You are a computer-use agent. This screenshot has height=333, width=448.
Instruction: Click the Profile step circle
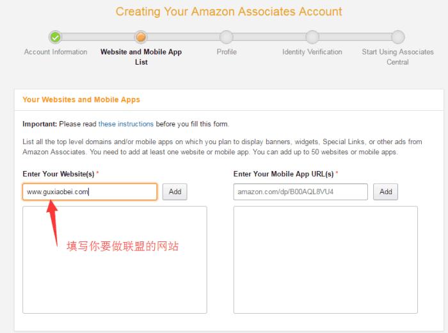226,37
